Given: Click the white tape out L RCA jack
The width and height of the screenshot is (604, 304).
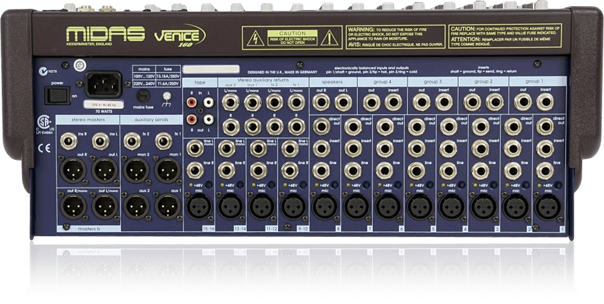Looking at the screenshot, I should (209, 120).
